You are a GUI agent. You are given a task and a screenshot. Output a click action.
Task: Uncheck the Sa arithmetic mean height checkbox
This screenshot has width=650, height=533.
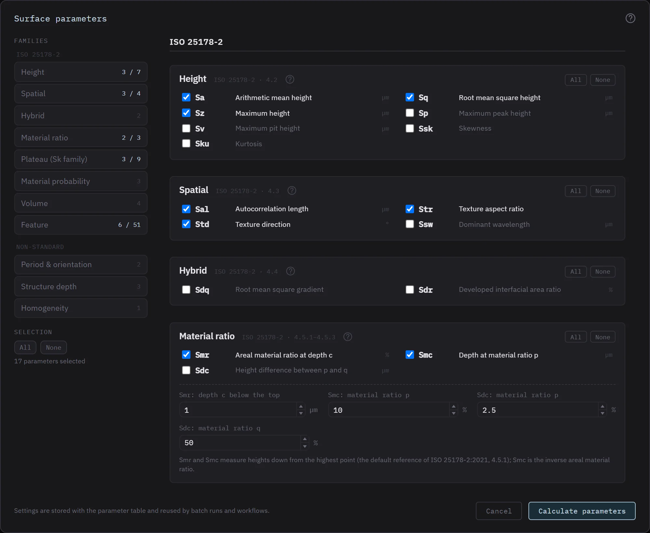point(186,97)
